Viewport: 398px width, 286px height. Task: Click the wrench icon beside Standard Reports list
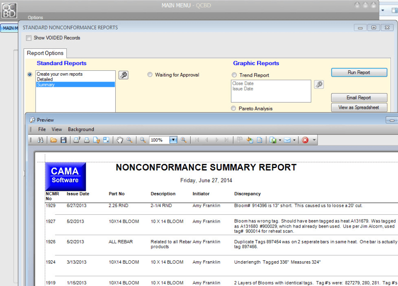click(x=124, y=75)
